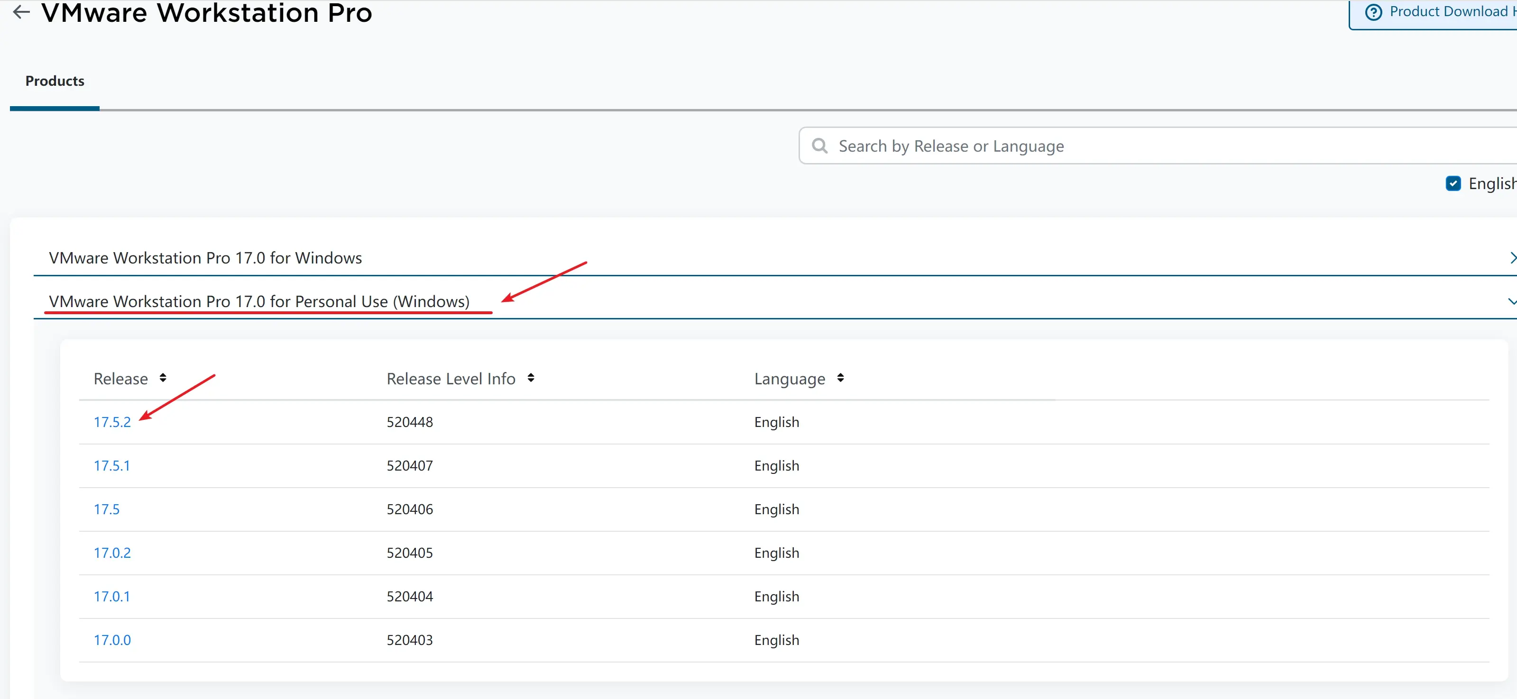This screenshot has height=699, width=1517.
Task: Click English in the 17.0.0 row
Action: (776, 640)
